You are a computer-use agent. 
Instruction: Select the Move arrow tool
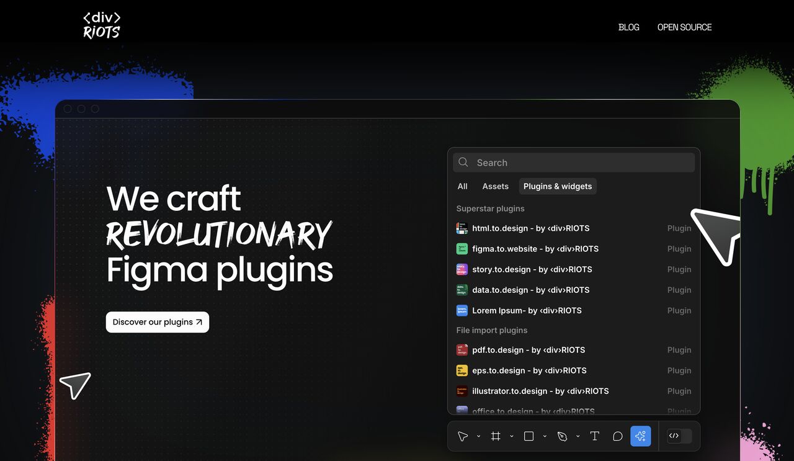463,436
